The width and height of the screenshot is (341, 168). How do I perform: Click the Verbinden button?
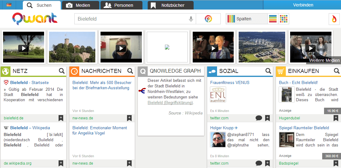point(303,5)
